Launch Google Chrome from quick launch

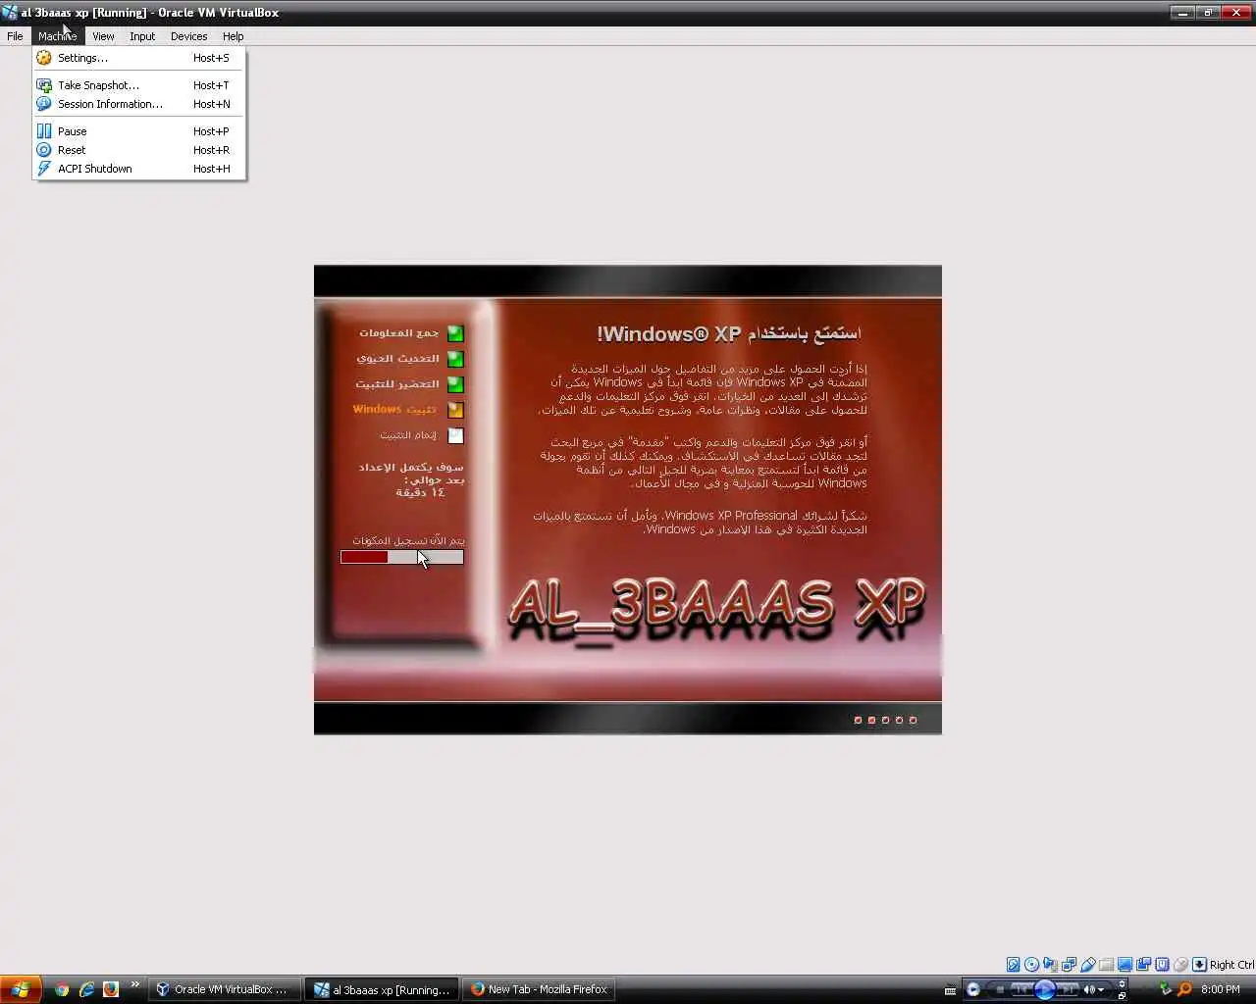(62, 989)
